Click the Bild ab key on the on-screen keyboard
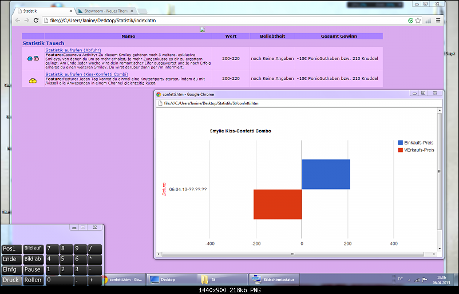Image resolution: width=459 pixels, height=294 pixels. tap(33, 259)
